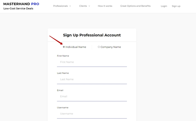Viewport: 196px width, 121px height.
Task: Click the Login link
Action: pyautogui.click(x=164, y=6)
